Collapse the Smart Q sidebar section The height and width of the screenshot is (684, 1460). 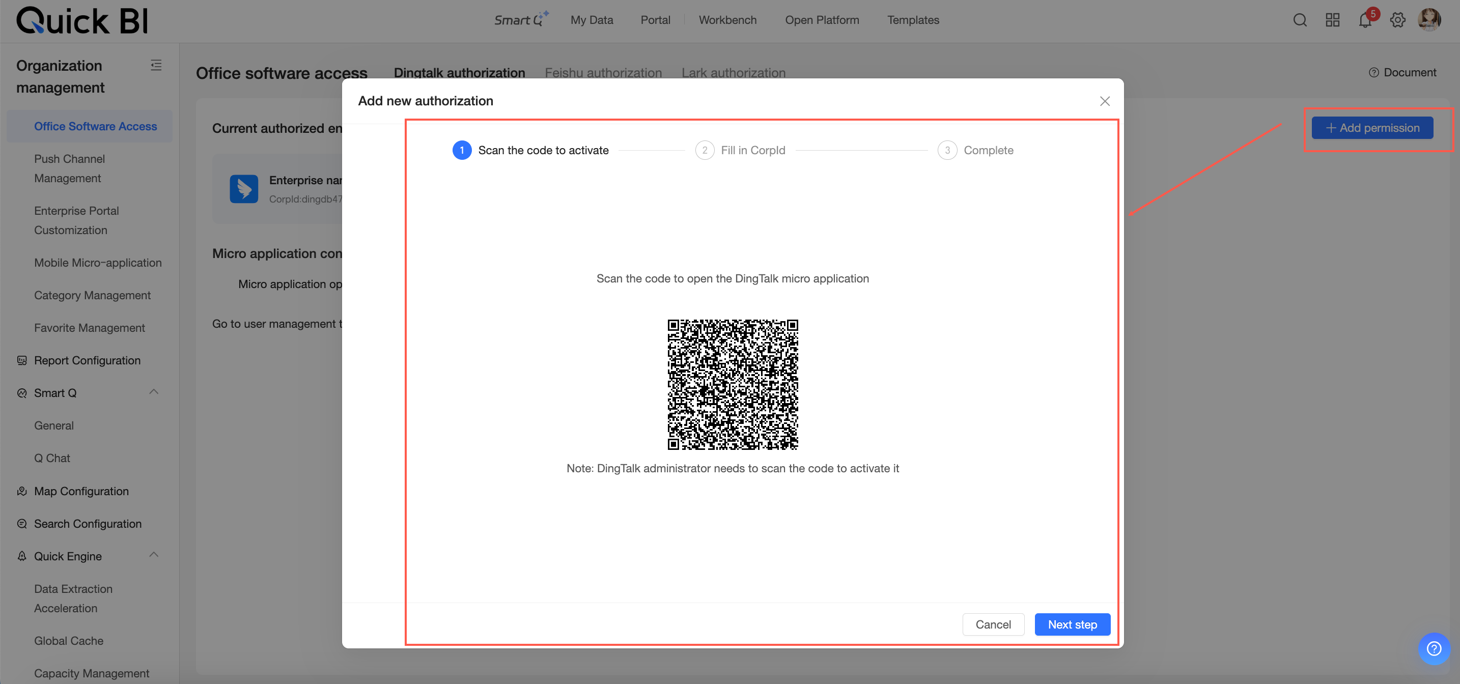154,392
